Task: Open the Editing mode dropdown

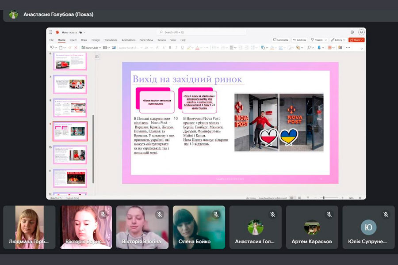Action: [340, 40]
